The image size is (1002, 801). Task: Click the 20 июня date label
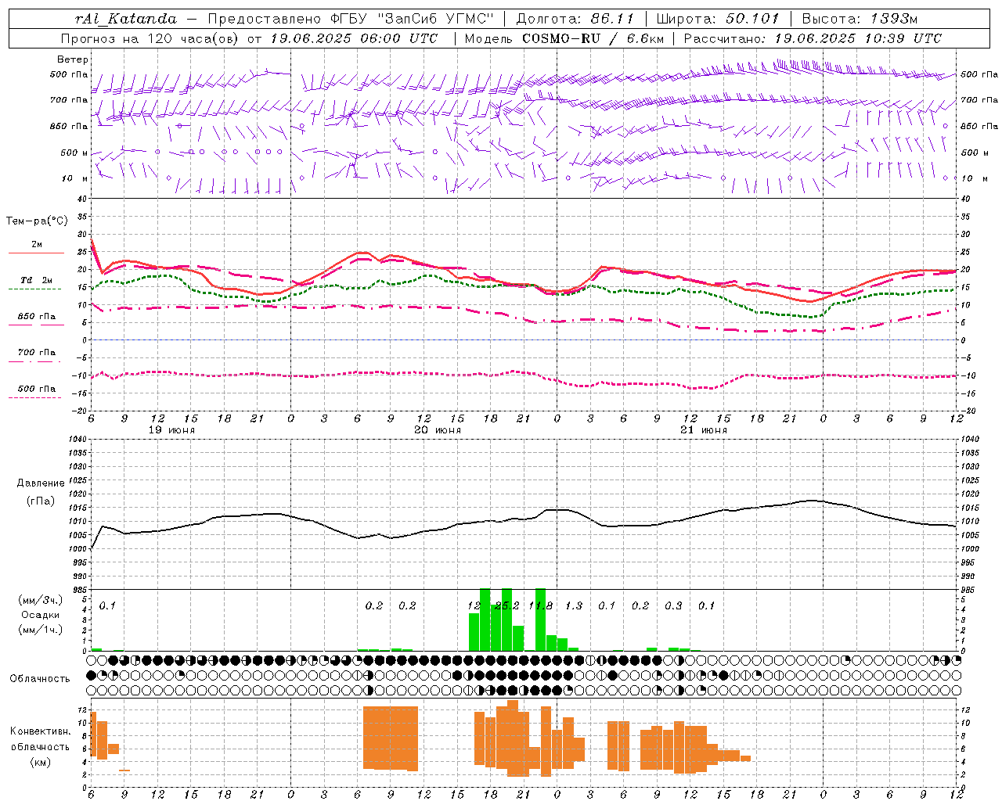(438, 430)
